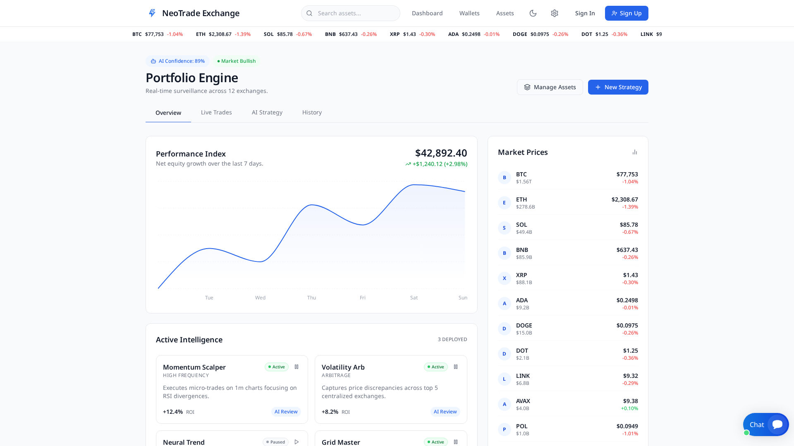Click the Sign In link
This screenshot has width=794, height=446.
pos(585,13)
